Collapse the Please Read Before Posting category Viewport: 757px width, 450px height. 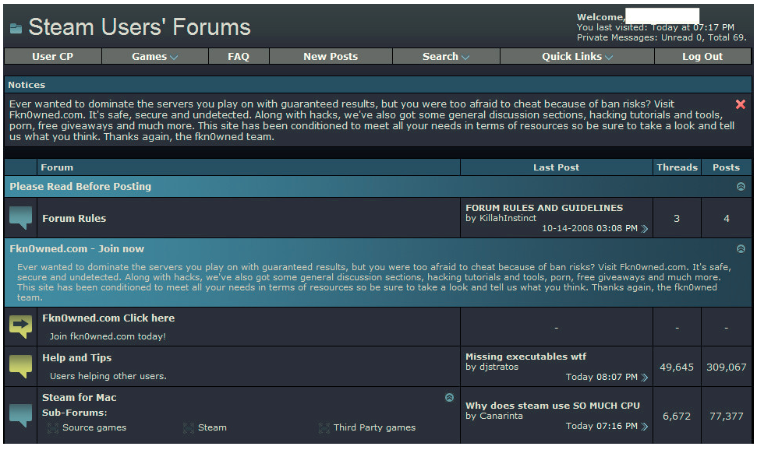(741, 187)
